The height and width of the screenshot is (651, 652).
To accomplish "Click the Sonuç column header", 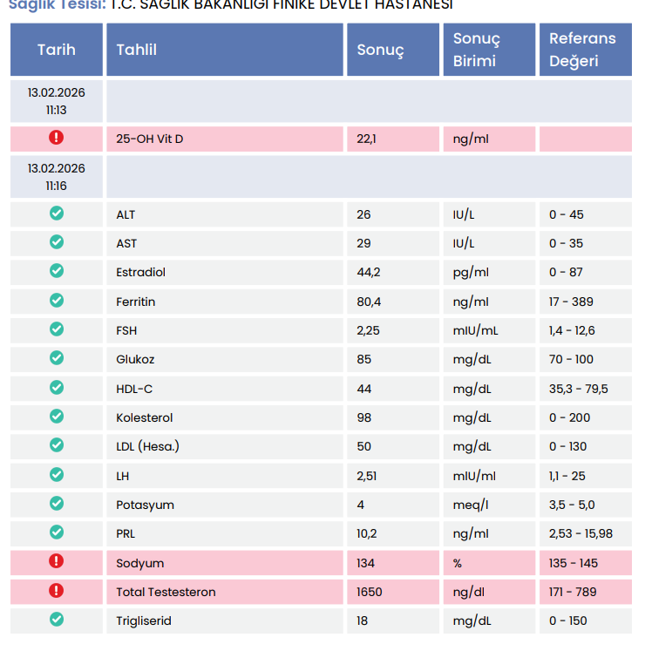I will tap(393, 50).
